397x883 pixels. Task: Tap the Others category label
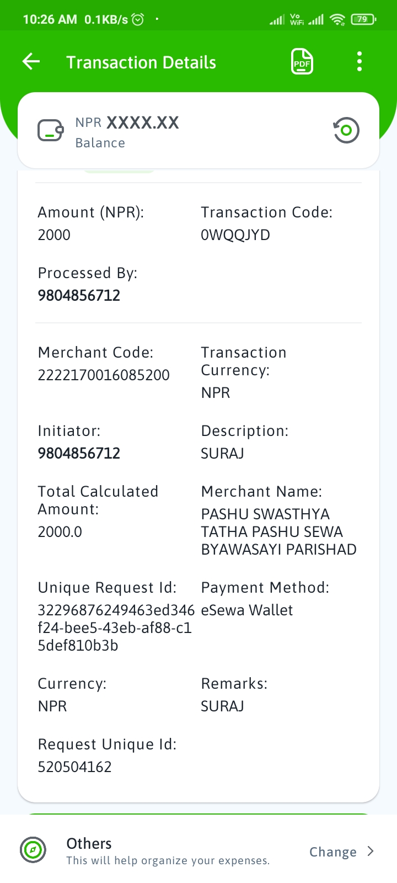89,843
